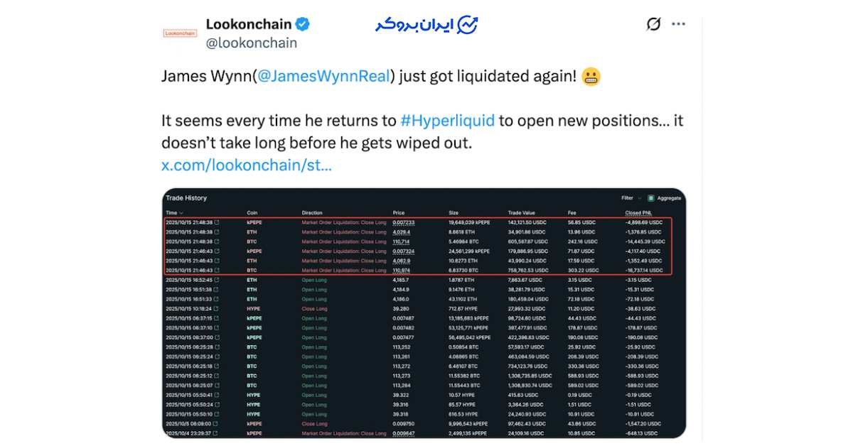
Task: Click the @lookonchain handle
Action: click(x=252, y=43)
